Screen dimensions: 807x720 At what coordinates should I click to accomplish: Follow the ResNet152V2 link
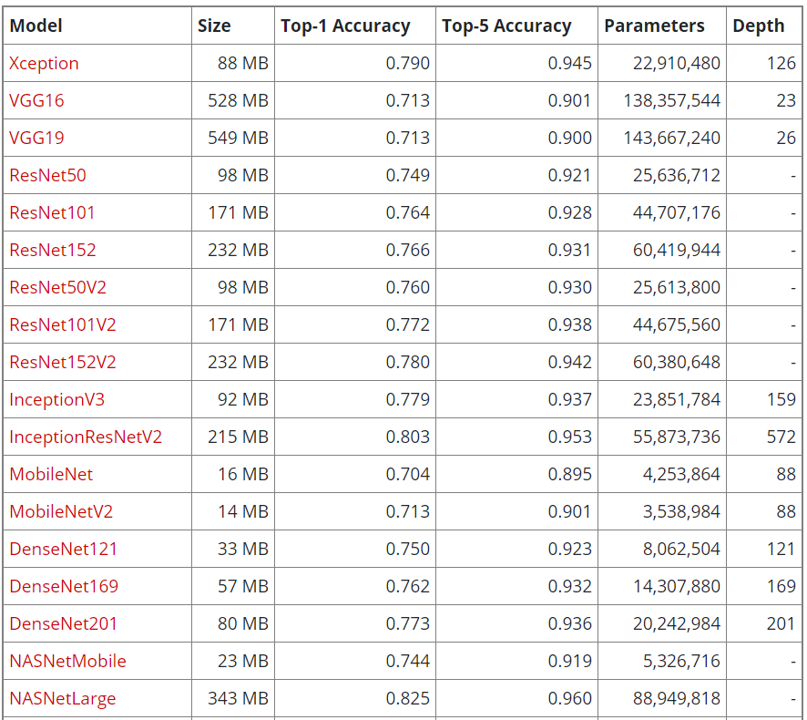pyautogui.click(x=63, y=362)
